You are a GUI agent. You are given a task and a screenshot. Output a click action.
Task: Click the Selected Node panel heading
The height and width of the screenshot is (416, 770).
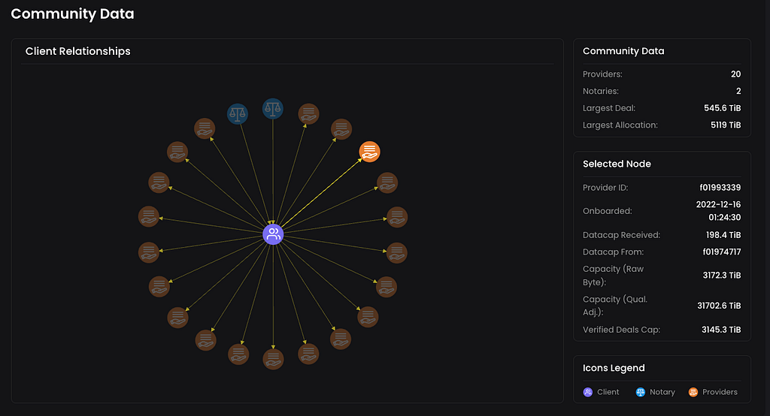(617, 164)
